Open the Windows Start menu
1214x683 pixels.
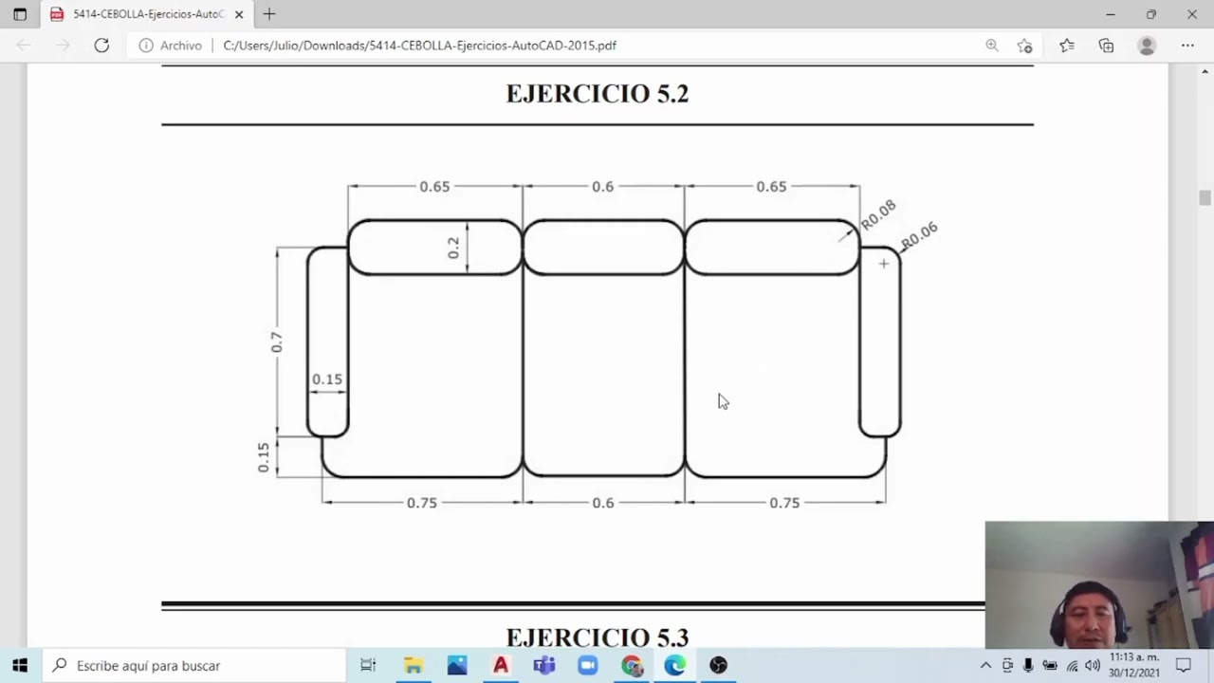tap(20, 665)
